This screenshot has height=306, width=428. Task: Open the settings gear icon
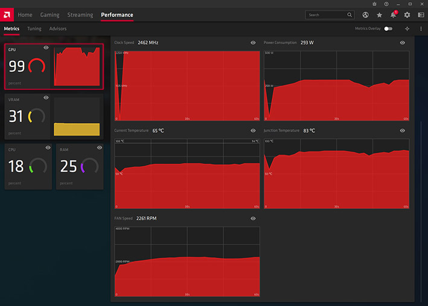point(407,15)
